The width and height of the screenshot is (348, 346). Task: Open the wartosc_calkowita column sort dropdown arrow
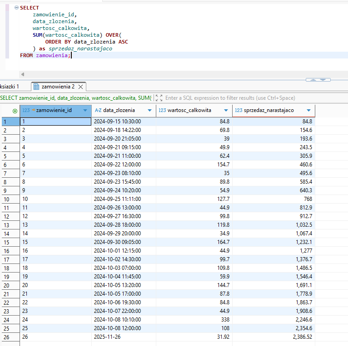point(226,110)
